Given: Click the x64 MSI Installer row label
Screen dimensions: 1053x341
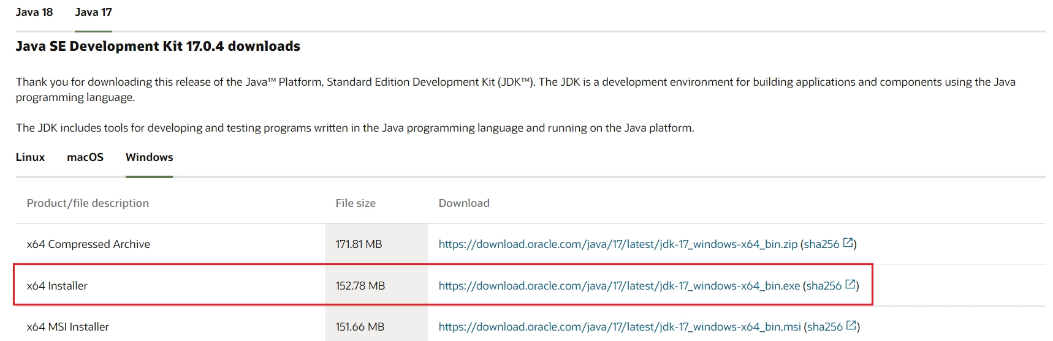Looking at the screenshot, I should pos(67,327).
